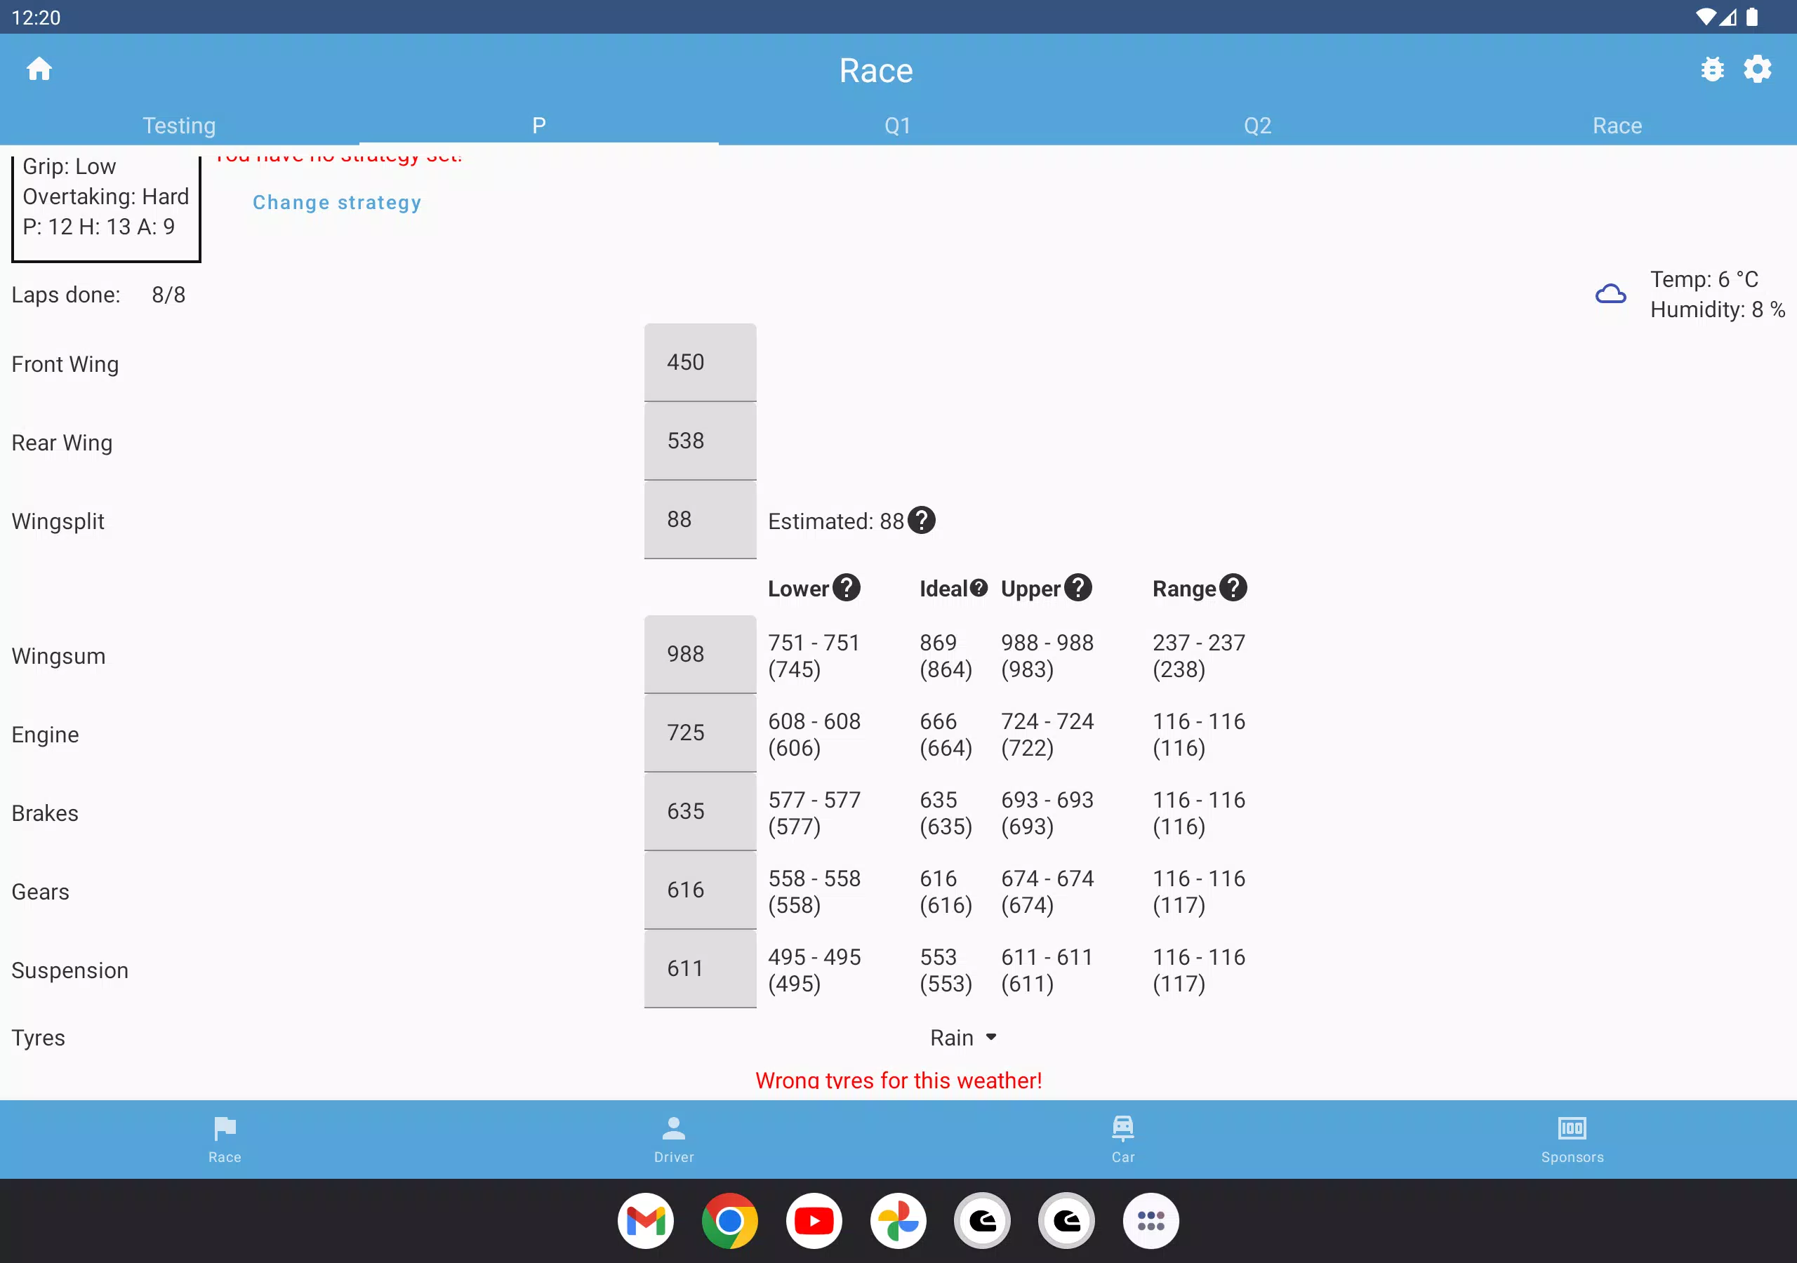Screen dimensions: 1797x1263
Task: Edit the Rear Wing value 538
Action: [700, 441]
